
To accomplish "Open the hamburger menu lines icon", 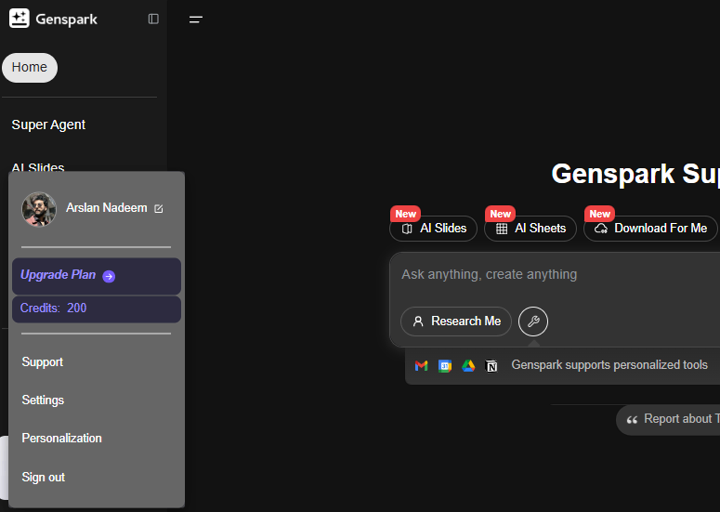I will 196,20.
